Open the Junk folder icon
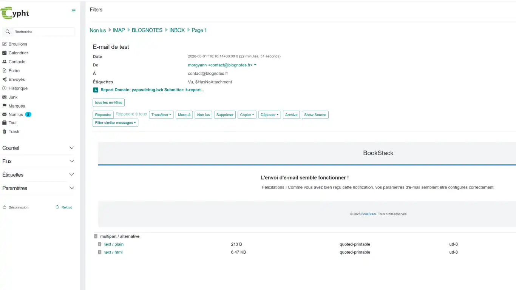This screenshot has height=290, width=516. [x=5, y=97]
